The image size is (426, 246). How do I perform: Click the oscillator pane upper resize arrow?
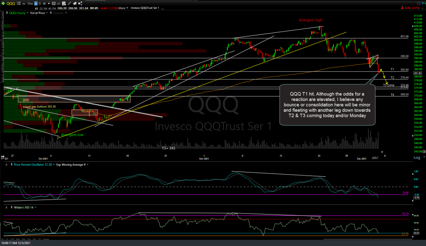(x=412, y=174)
